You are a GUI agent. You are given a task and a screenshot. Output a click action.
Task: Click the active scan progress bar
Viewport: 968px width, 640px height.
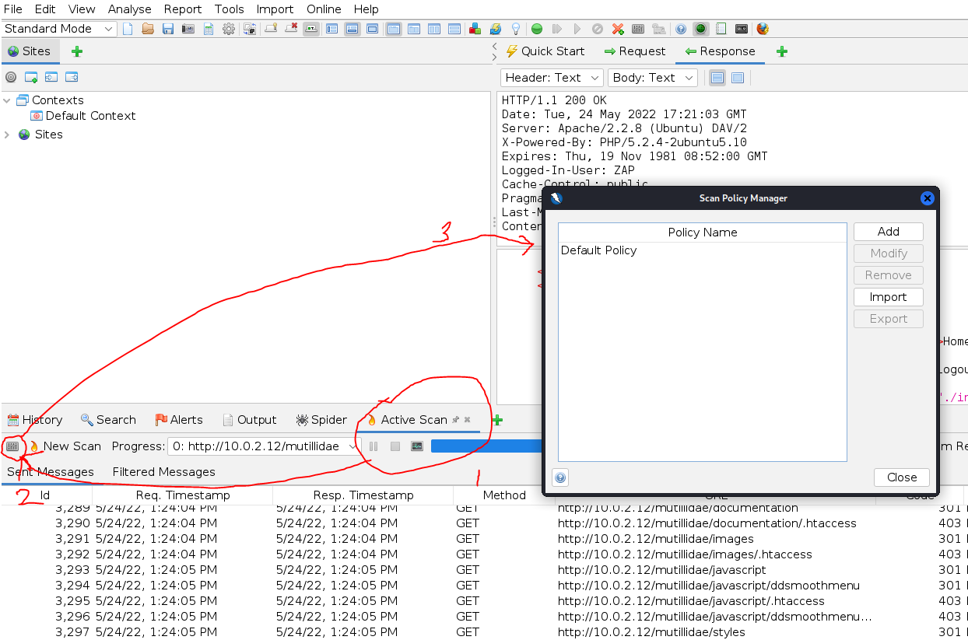486,446
